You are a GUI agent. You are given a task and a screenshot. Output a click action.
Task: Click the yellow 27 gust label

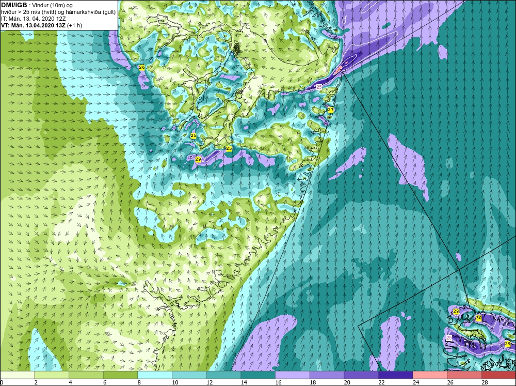coord(331,110)
